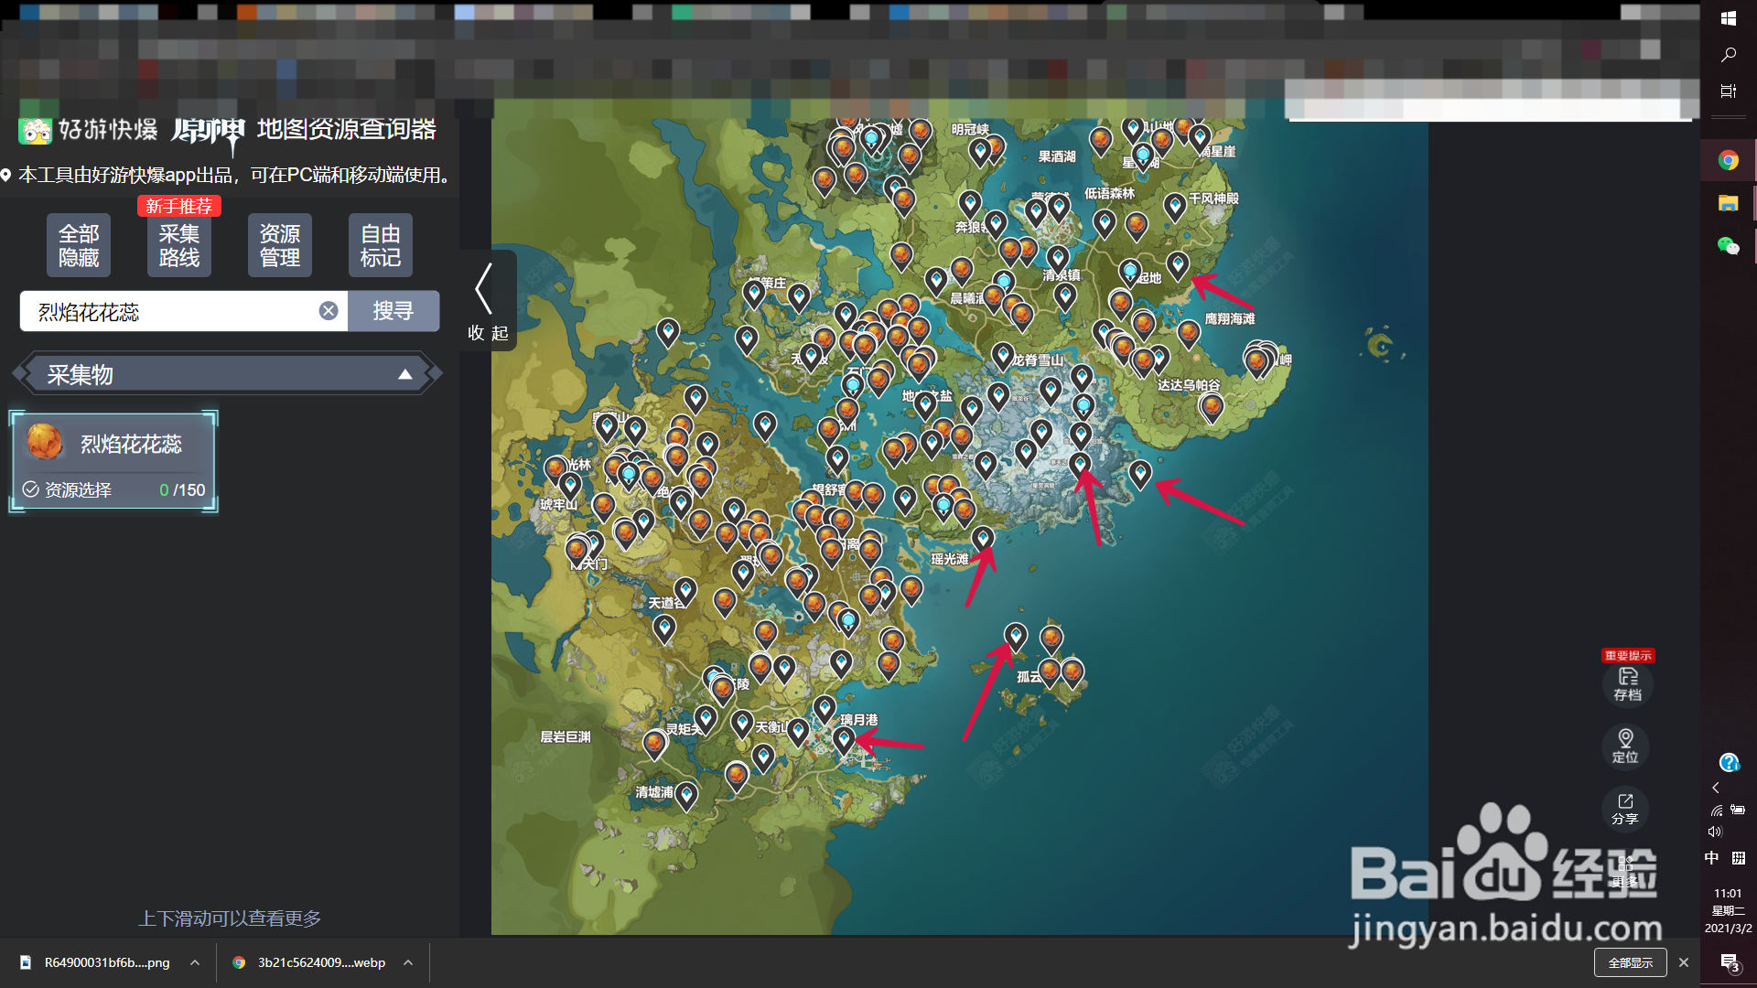Image resolution: width=1757 pixels, height=988 pixels.
Task: Toggle 自由标记 free marking mode
Action: click(380, 245)
